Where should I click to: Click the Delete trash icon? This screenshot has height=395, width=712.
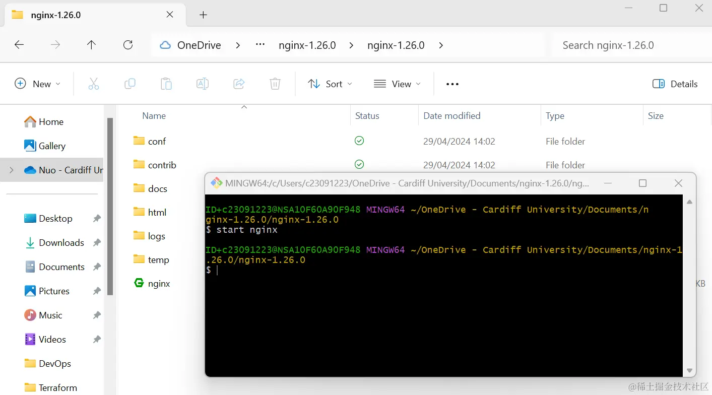pos(275,84)
